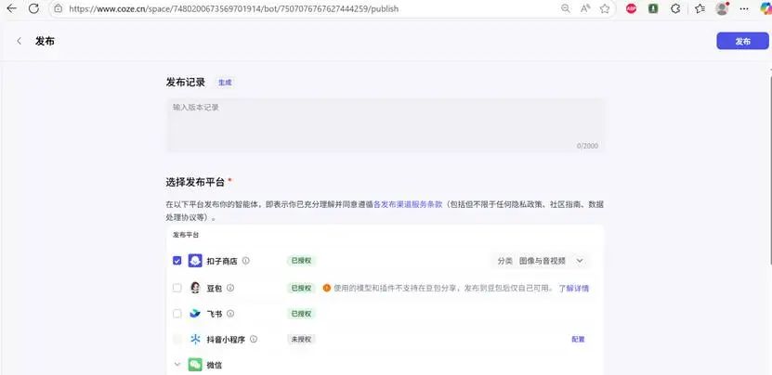Click the 扣子商店 platform icon
The image size is (772, 375).
click(195, 261)
